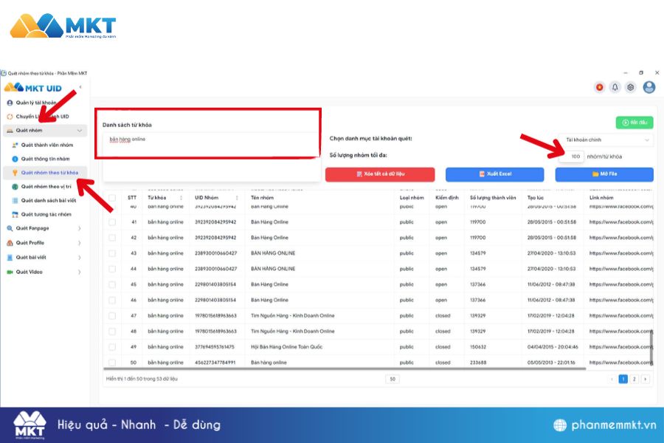Click the Quét nhóm theo vị trí globe icon
This screenshot has height=443, width=664.
[15, 187]
